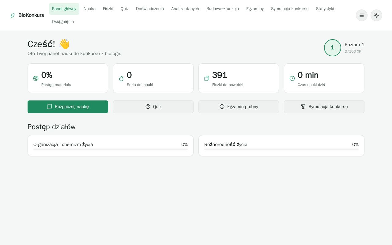The image size is (392, 245).
Task: Click the BioKonkurs brand name
Action: [x=31, y=15]
